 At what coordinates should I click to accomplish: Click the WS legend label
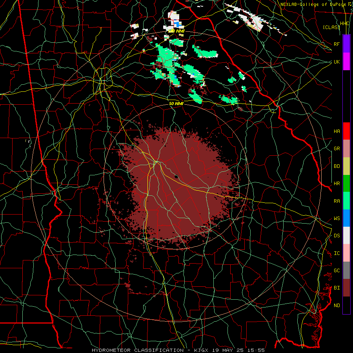pyautogui.click(x=337, y=218)
